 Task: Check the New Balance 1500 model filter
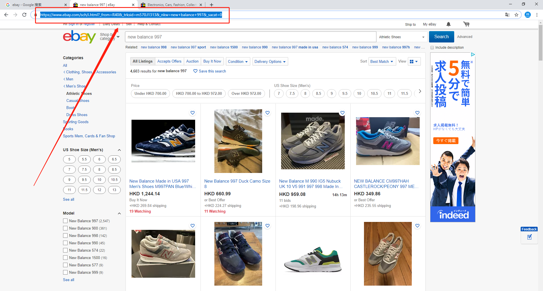tap(65, 258)
